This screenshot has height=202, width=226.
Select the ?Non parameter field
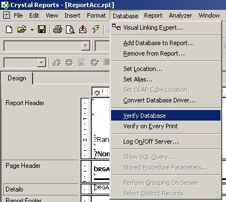[102, 154]
